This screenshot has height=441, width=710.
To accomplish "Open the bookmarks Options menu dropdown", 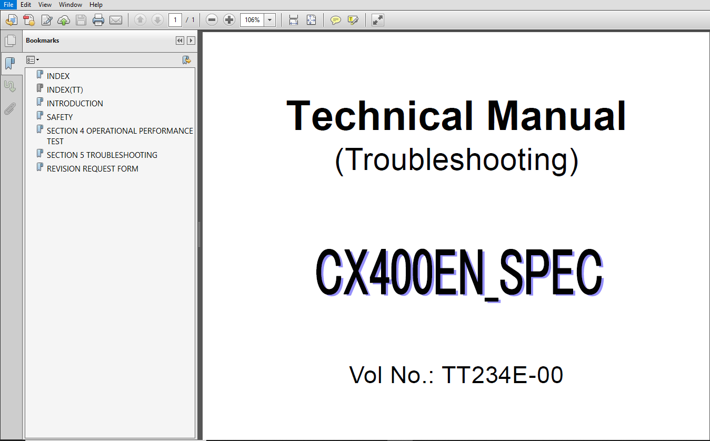I will click(x=33, y=60).
